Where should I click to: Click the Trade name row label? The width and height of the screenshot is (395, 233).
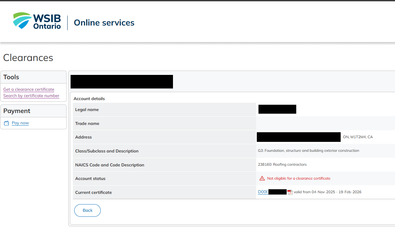(x=87, y=123)
